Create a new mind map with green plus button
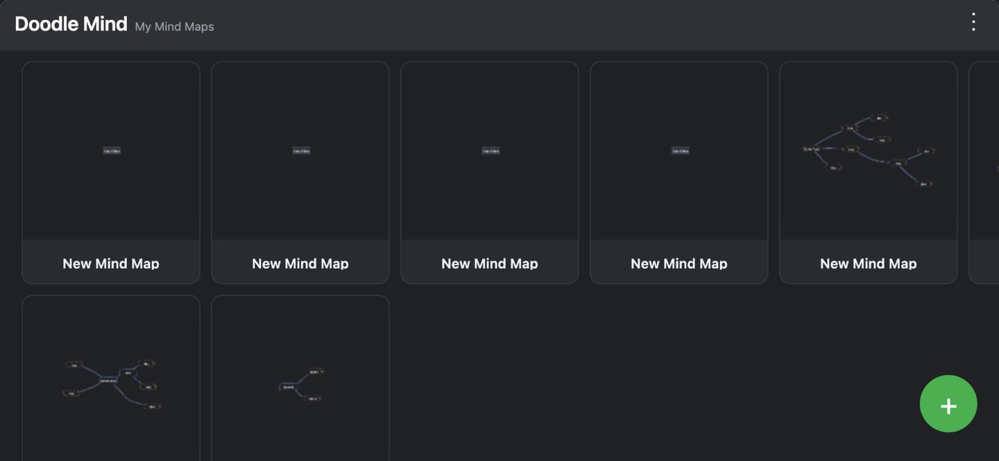 [x=948, y=403]
